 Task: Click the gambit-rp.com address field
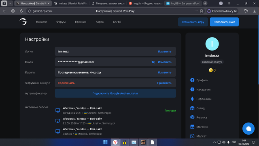click(42, 11)
